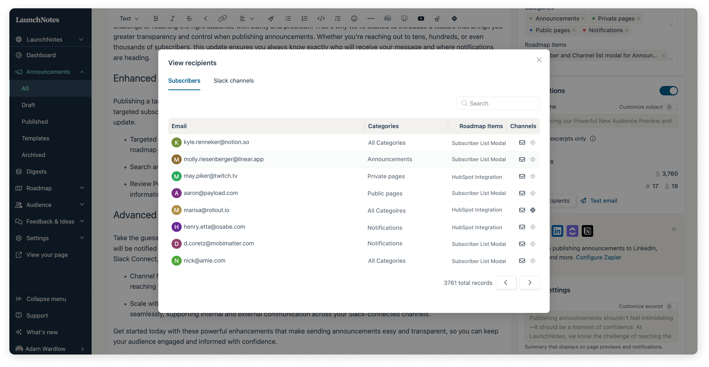Image resolution: width=709 pixels, height=367 pixels.
Task: Open the AI sparkle assistant tool
Action: tap(437, 18)
